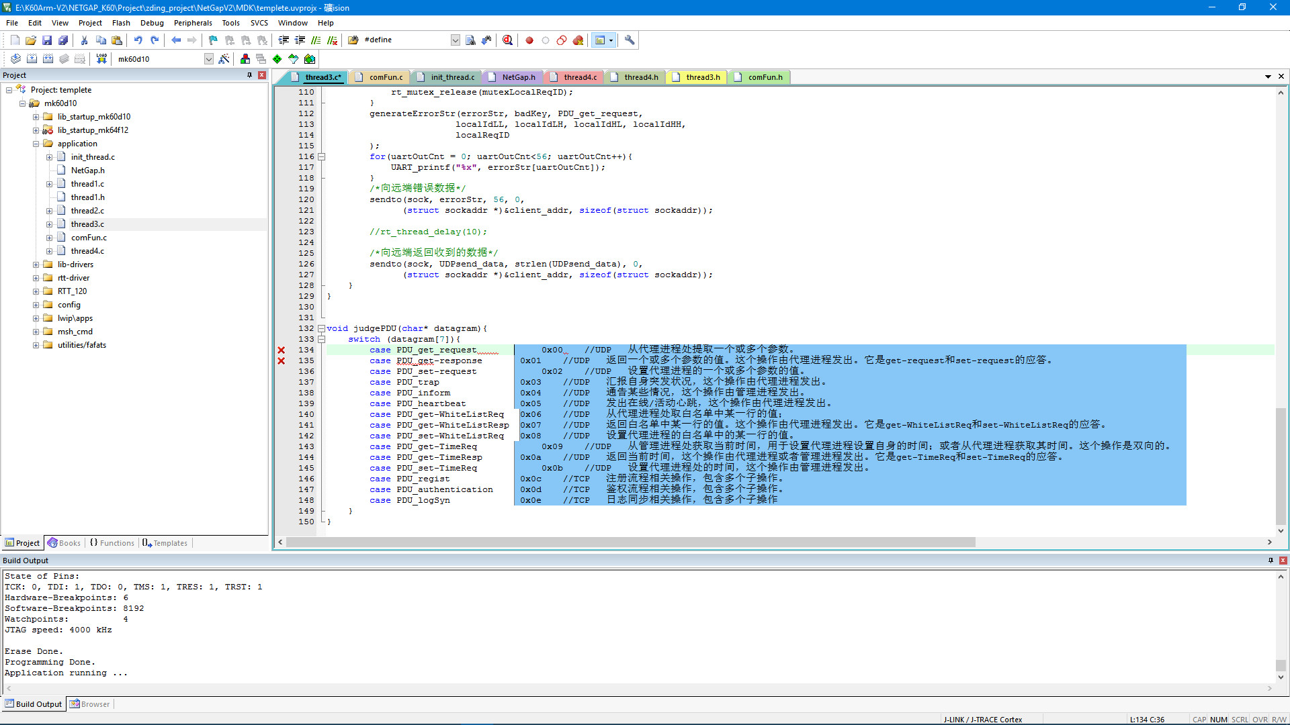1290x725 pixels.
Task: Select NetGap.h file in project tree
Action: point(87,171)
